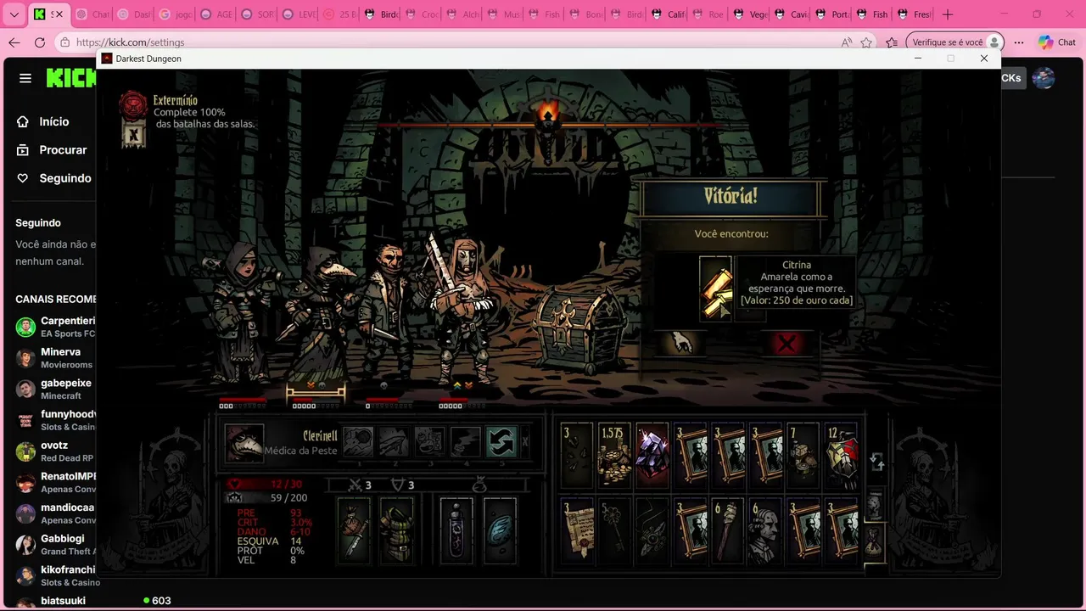Click the browser back arrow

point(14,42)
